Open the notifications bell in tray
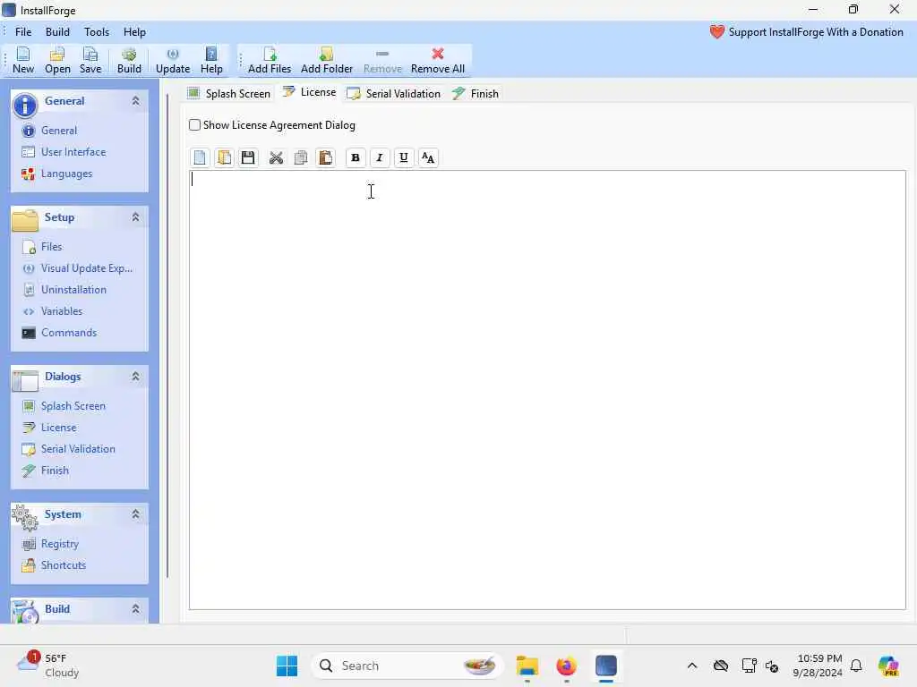Screen dimensions: 917x687 [856, 666]
